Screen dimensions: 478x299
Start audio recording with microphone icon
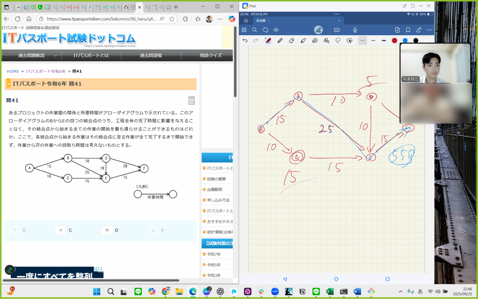click(x=355, y=30)
